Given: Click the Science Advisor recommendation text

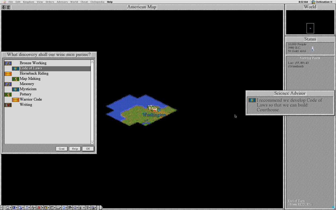Looking at the screenshot, I should tap(290, 105).
